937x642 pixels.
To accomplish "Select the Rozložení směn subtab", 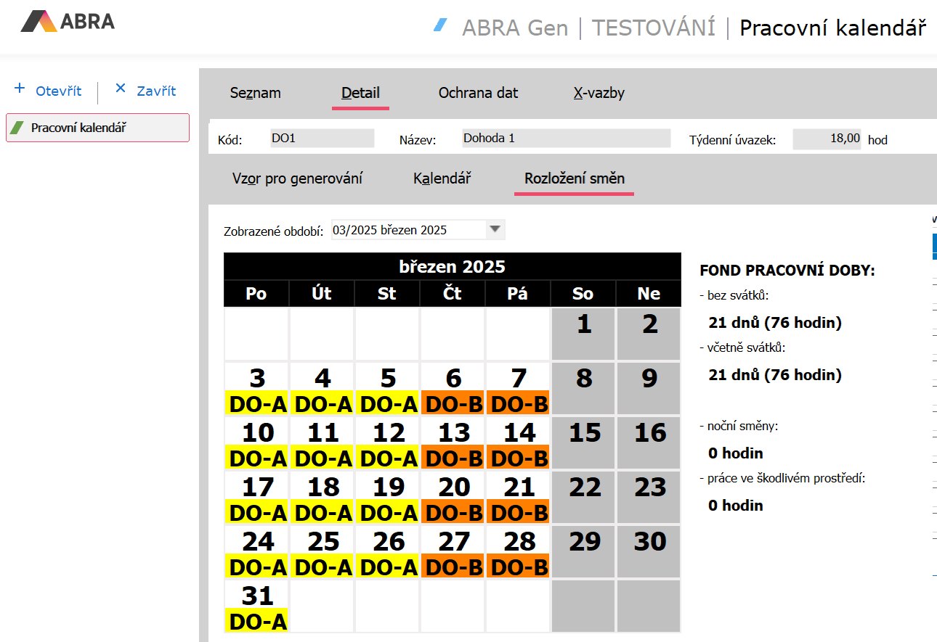I will pos(574,178).
